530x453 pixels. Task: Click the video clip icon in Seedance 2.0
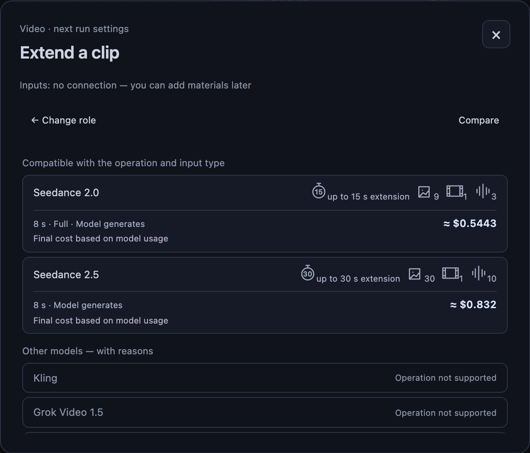click(455, 191)
